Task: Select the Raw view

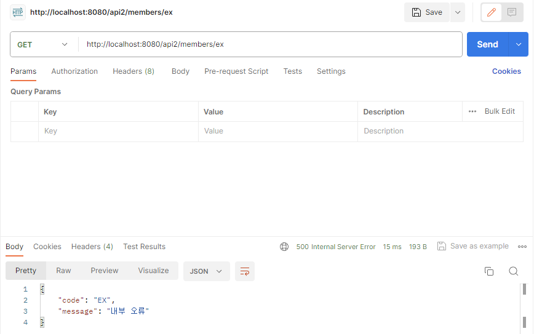Action: click(63, 271)
